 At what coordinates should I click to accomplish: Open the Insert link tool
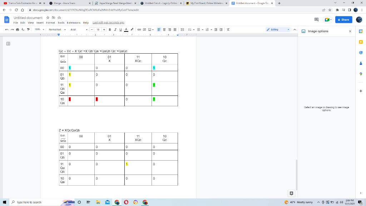click(138, 30)
